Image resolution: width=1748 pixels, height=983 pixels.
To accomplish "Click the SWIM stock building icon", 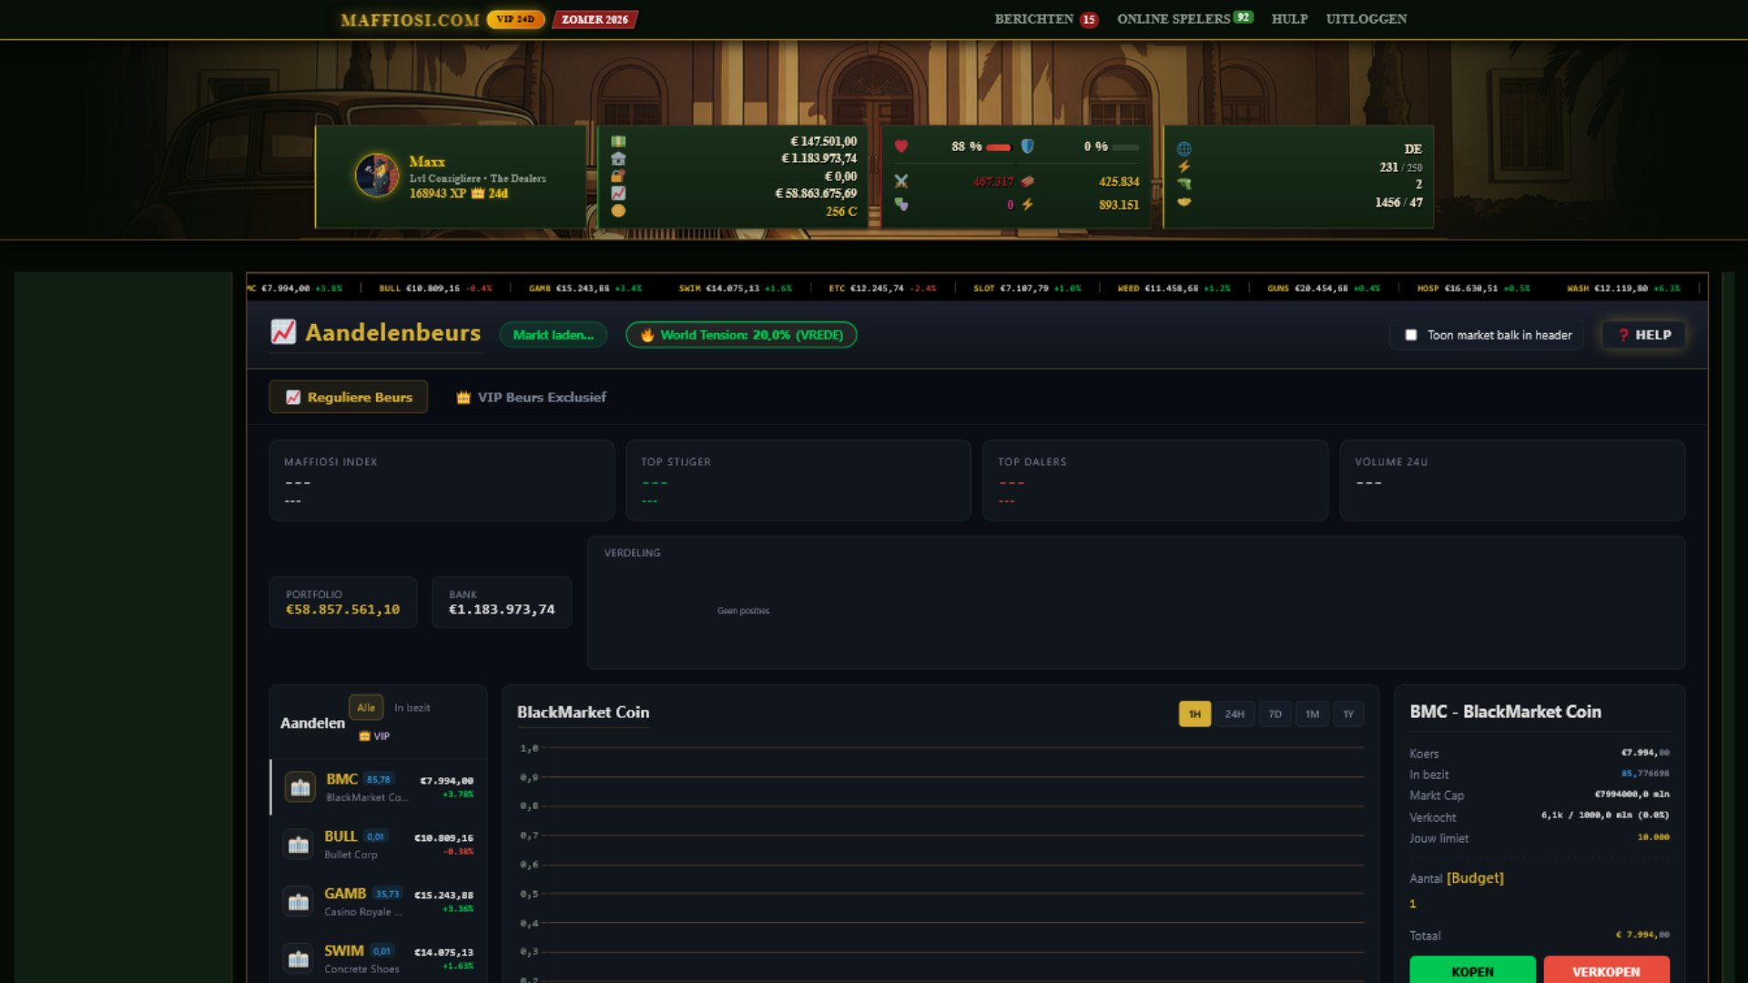I will point(298,959).
